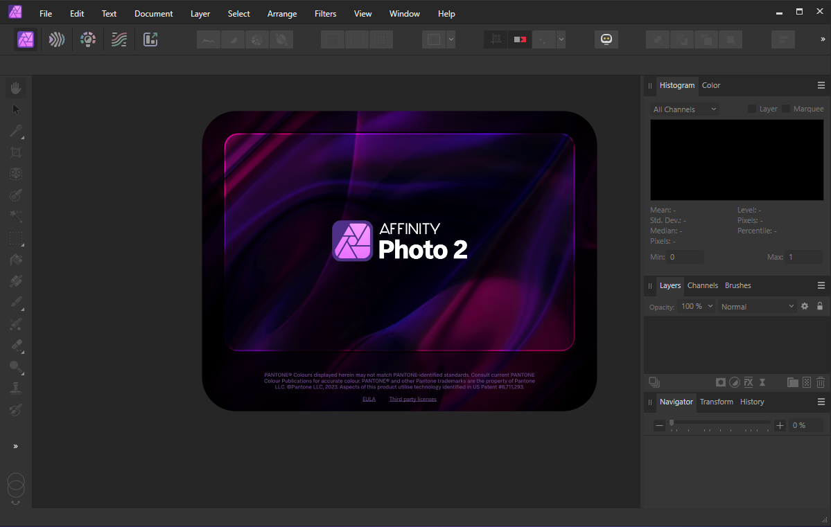Open the File menu
Image resolution: width=831 pixels, height=527 pixels.
[x=46, y=14]
